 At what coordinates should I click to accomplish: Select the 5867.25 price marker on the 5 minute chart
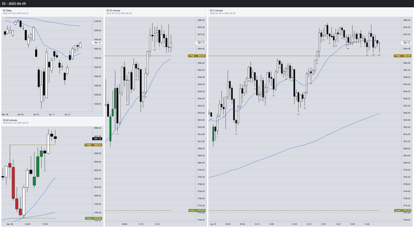point(406,43)
